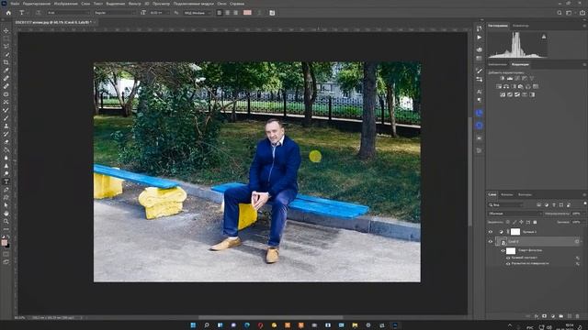Switch to the Навигатор tab
588x330 pixels.
[521, 26]
